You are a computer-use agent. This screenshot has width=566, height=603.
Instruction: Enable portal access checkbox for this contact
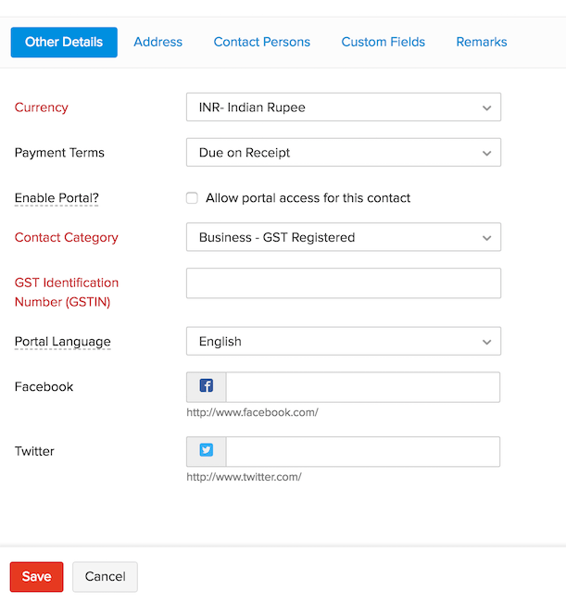[192, 197]
